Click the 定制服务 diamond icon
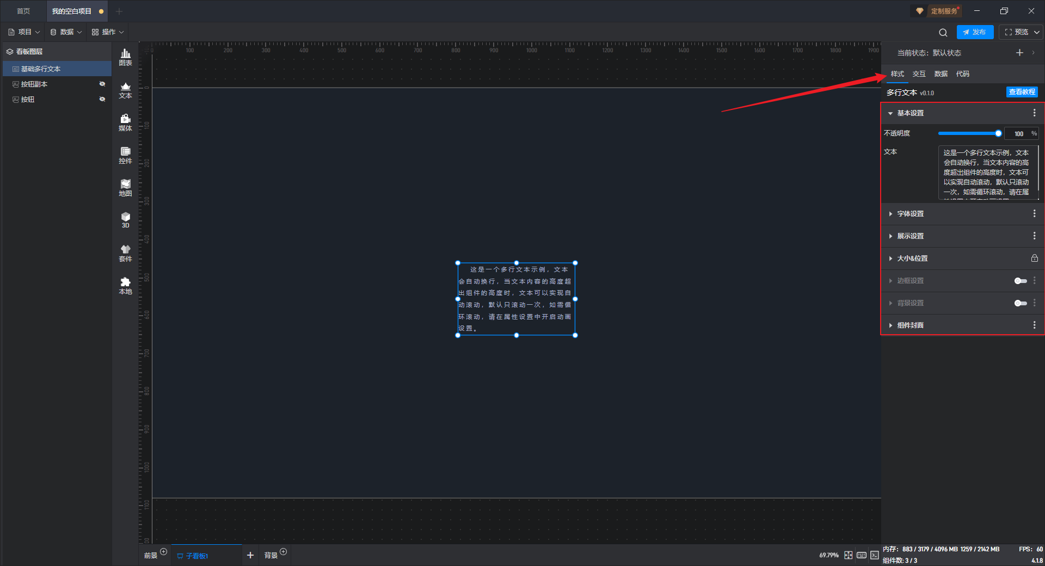Image resolution: width=1045 pixels, height=566 pixels. tap(920, 11)
